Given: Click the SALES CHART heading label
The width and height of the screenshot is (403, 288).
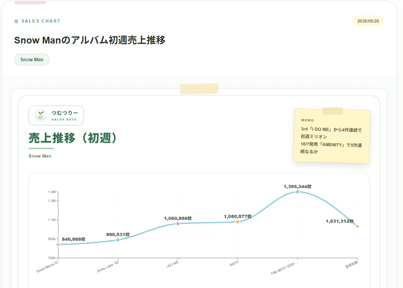Looking at the screenshot, I should [x=41, y=21].
